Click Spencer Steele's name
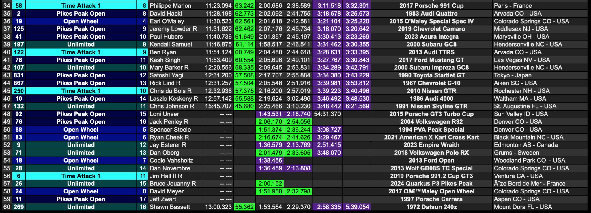The width and height of the screenshot is (591, 213). 170,130
